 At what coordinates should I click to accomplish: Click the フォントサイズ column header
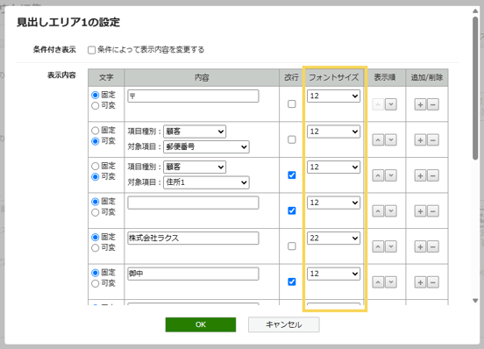(x=333, y=77)
